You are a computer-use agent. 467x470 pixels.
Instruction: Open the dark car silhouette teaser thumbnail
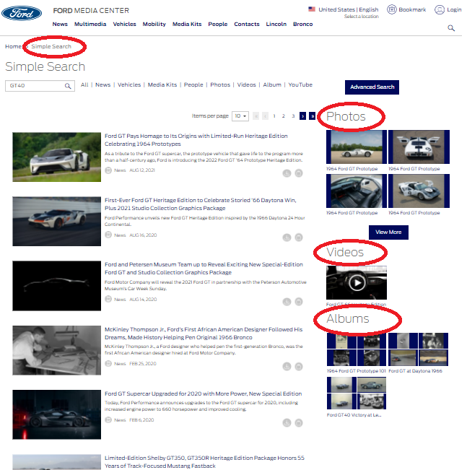[56, 286]
